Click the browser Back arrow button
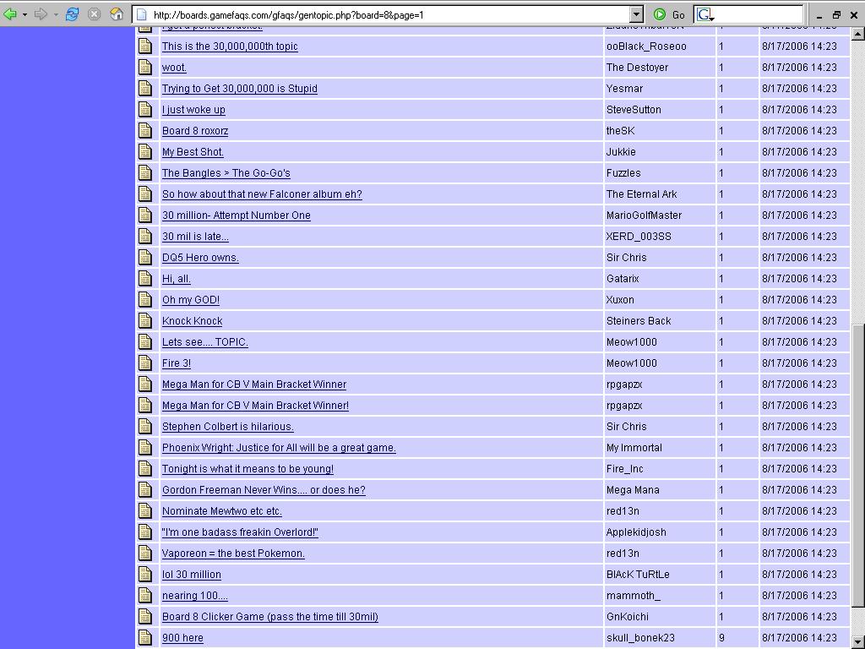The image size is (865, 649). pyautogui.click(x=10, y=14)
